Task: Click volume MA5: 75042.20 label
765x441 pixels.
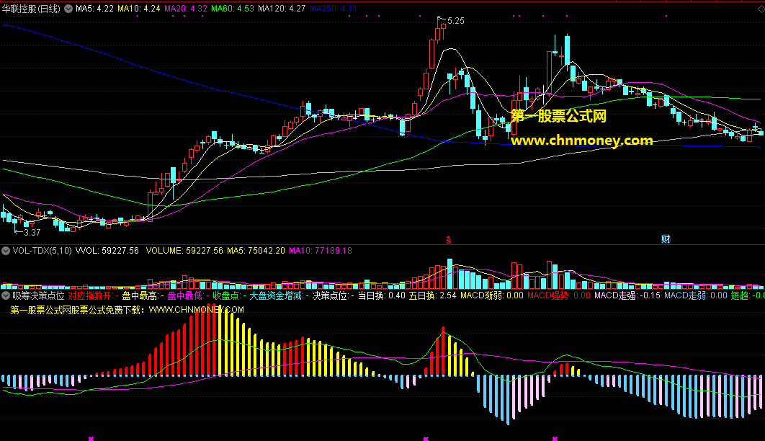Action: pyautogui.click(x=256, y=250)
